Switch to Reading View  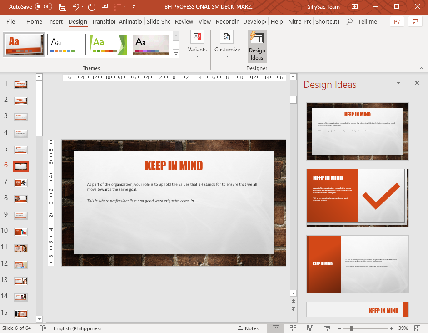click(310, 328)
